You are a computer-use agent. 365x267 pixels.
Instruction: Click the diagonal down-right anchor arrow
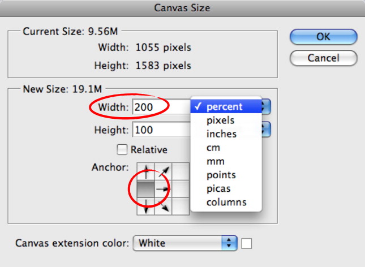[162, 208]
